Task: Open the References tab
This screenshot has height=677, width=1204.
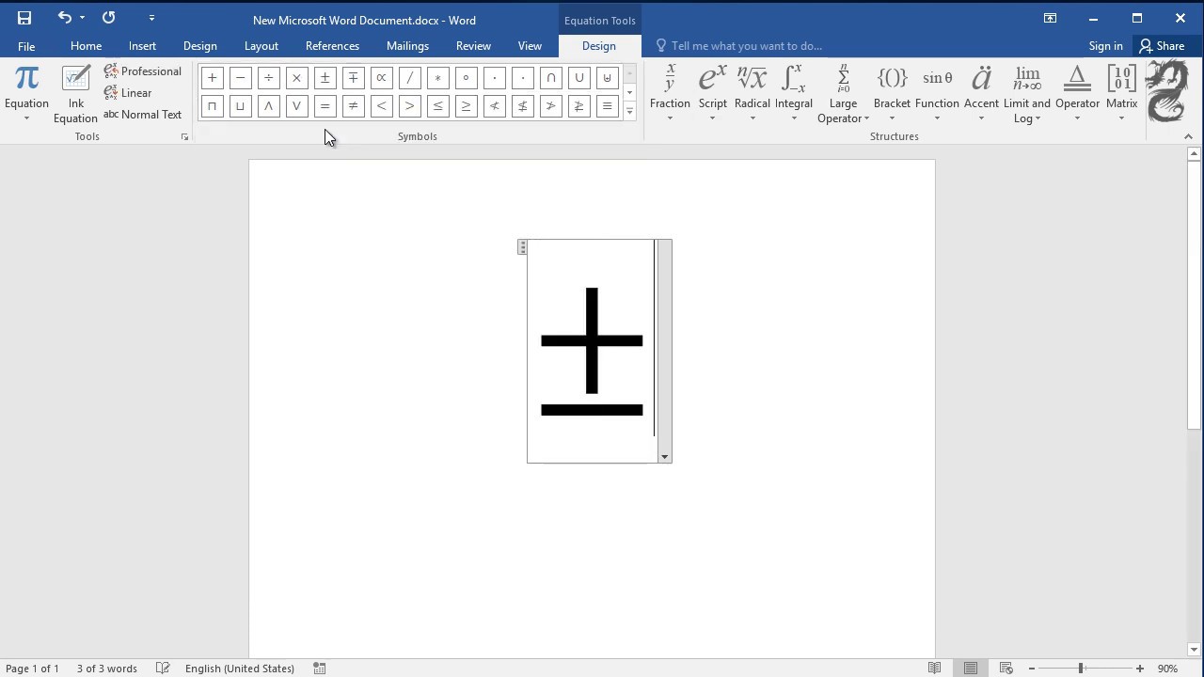Action: 332,46
